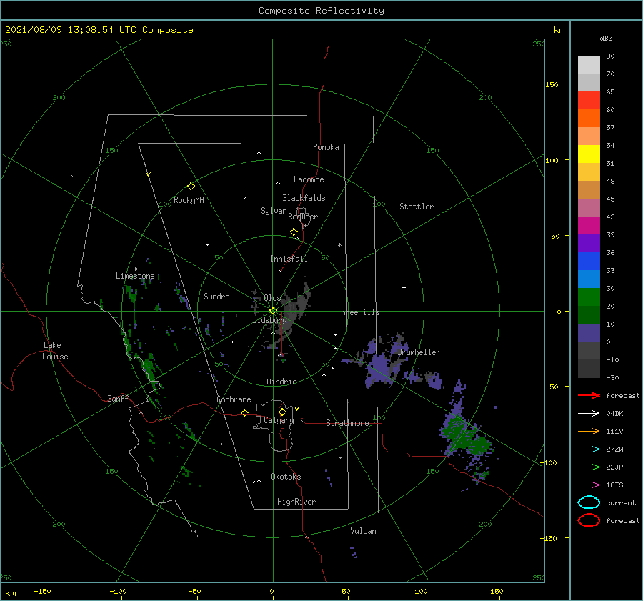Click the dBZ legend heading
The width and height of the screenshot is (643, 601).
pos(606,38)
